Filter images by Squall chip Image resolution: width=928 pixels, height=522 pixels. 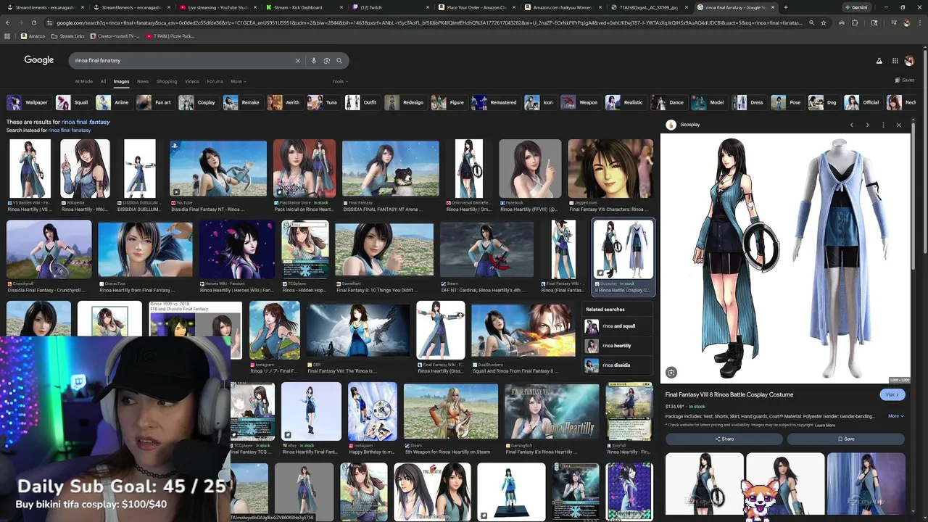(73, 102)
